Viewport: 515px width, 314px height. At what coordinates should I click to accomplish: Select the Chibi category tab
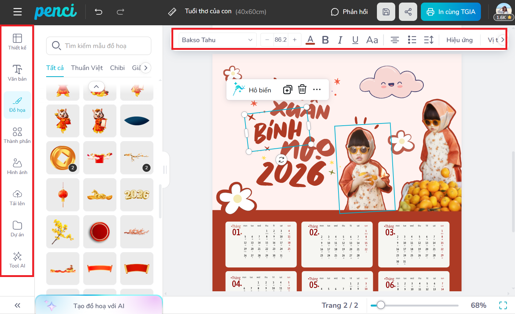[117, 68]
